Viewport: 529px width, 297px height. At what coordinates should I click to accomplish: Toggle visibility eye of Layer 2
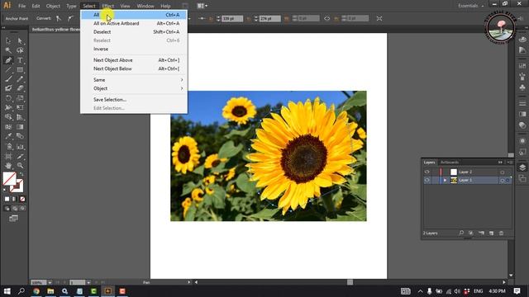pos(427,172)
